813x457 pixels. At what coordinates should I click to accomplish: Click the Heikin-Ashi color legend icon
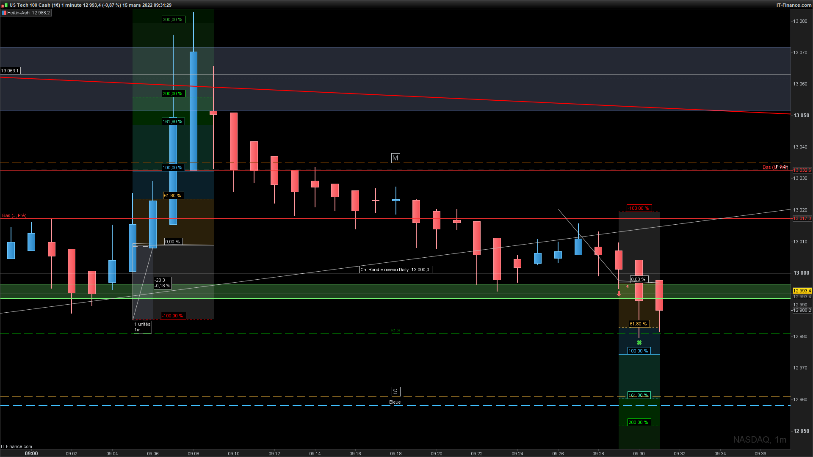tap(4, 13)
